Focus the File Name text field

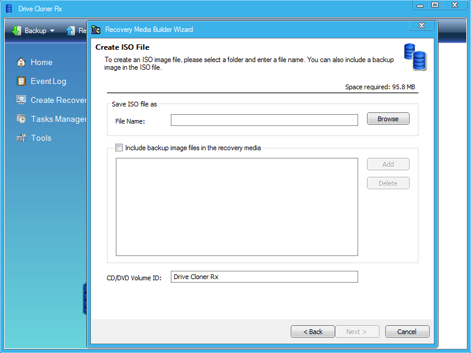[264, 120]
